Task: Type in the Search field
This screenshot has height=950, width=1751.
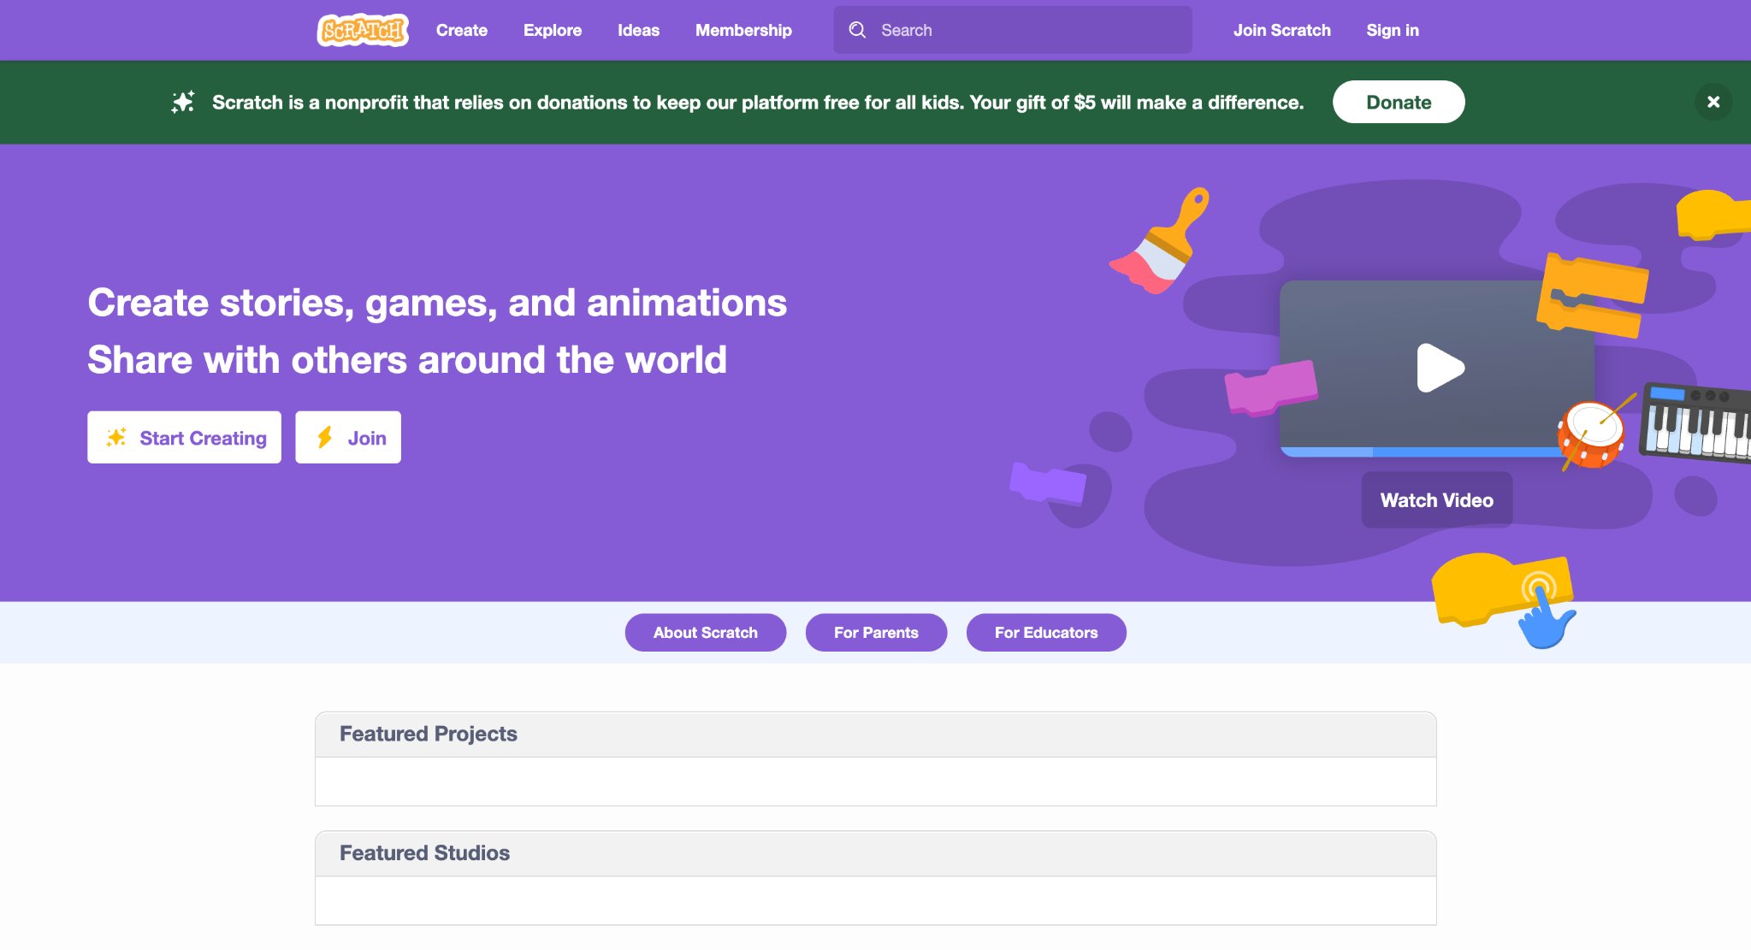Action: point(1026,30)
